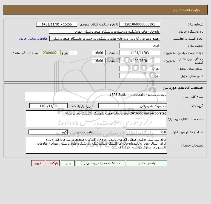Click the چاپ print button
211x204 pixels.
pyautogui.click(x=68, y=163)
